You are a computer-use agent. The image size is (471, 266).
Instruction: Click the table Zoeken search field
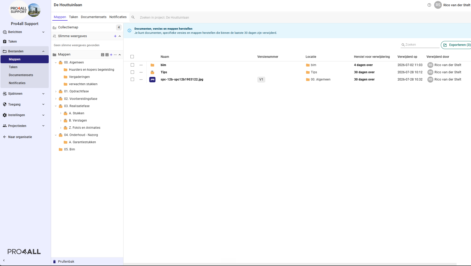click(420, 45)
